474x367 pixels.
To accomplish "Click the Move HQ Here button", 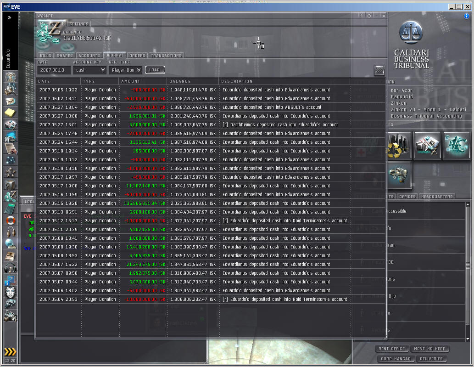I will coord(429,349).
